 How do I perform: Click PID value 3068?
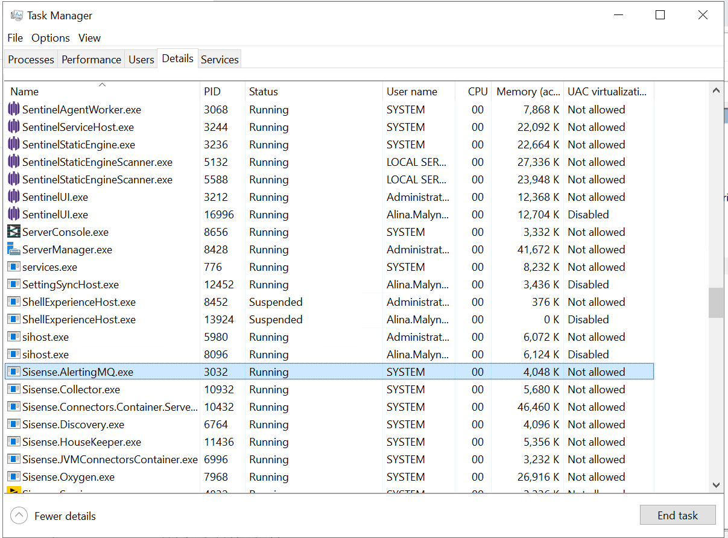tap(216, 110)
